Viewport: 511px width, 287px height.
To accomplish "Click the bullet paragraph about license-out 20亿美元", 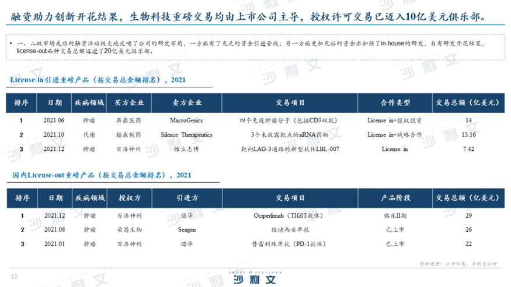I will 249,47.
